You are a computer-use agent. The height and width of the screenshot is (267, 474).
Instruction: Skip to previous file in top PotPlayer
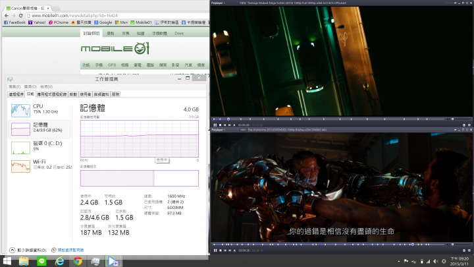[x=224, y=125]
